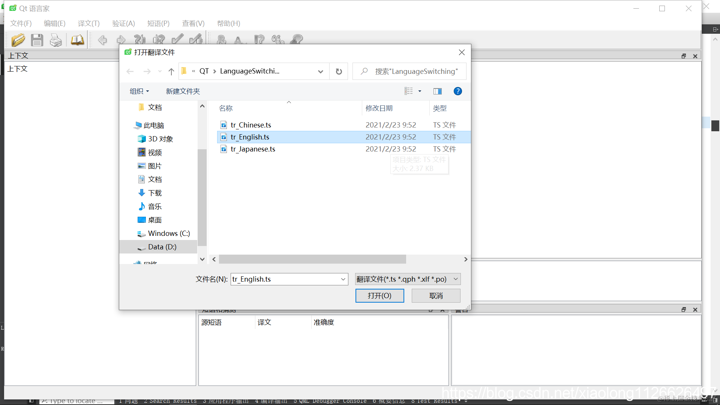This screenshot has width=720, height=405.
Task: Open the translation file type filter
Action: click(408, 279)
